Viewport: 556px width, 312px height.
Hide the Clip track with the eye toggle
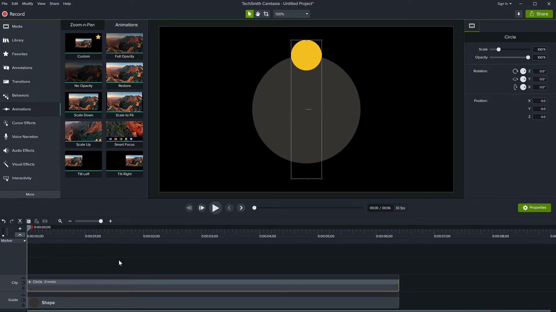[23, 278]
